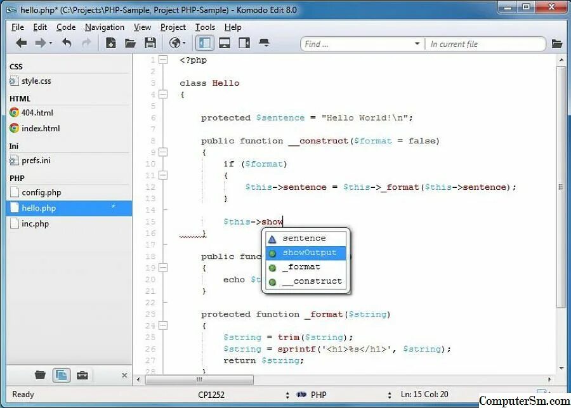Open the Tools menu

205,27
